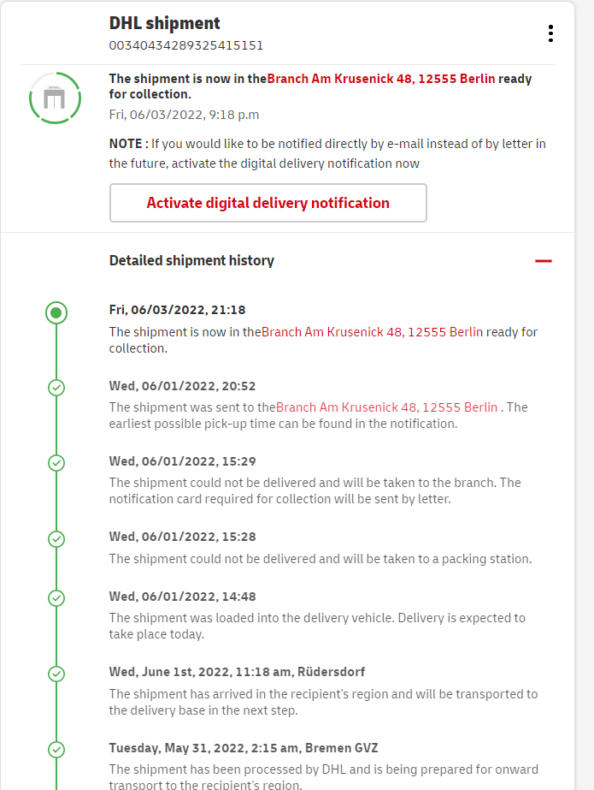Collapse the Detailed shipment history section
Screen dimensions: 594x790
(543, 261)
